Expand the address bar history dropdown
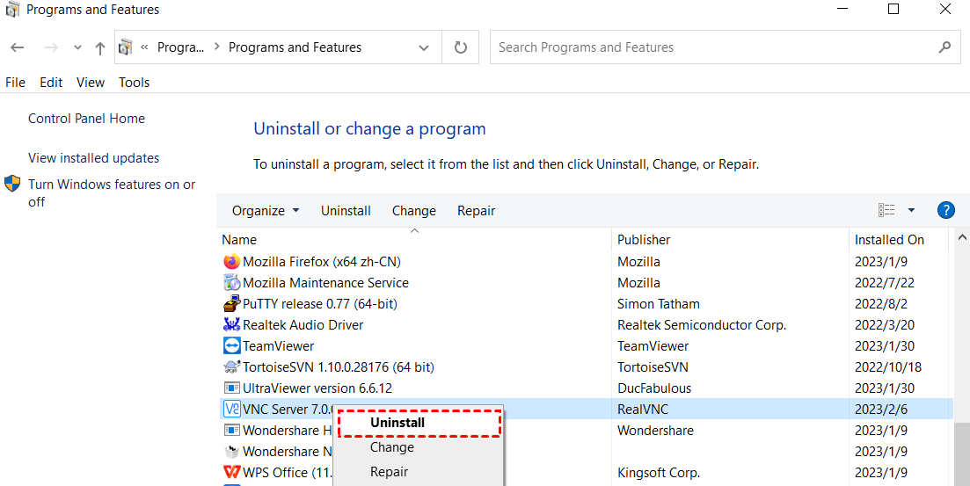This screenshot has width=970, height=486. pos(425,48)
